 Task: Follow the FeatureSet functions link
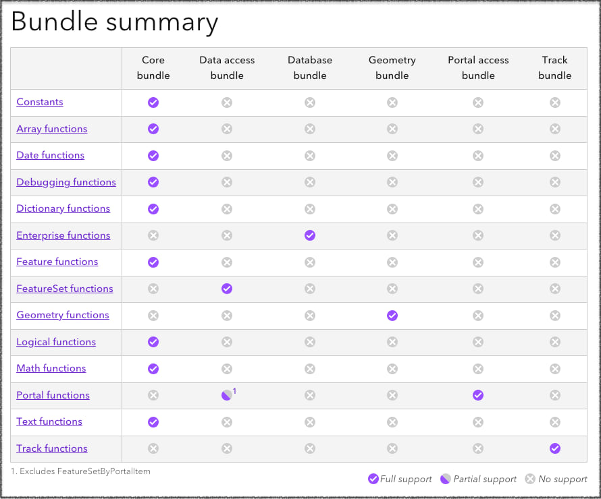point(65,289)
